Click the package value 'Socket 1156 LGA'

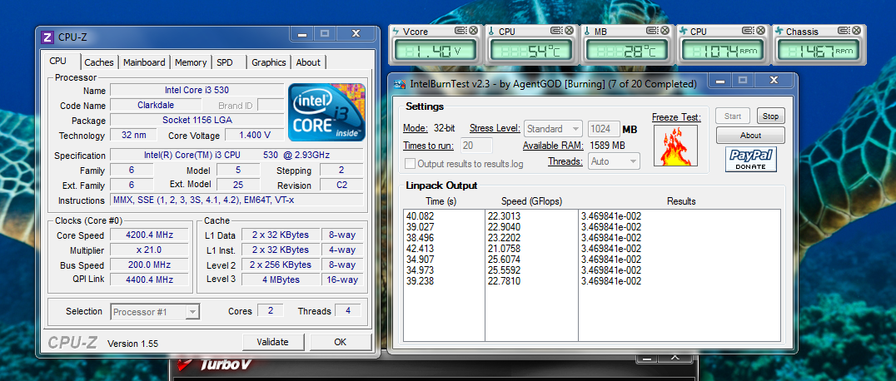coord(197,120)
